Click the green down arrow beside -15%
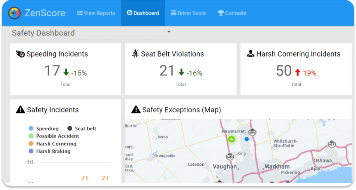The height and width of the screenshot is (190, 356). [x=66, y=72]
